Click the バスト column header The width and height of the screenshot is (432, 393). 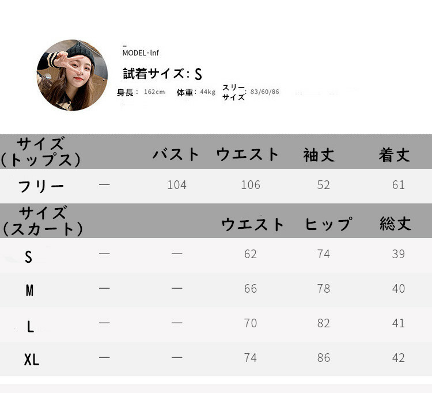click(x=176, y=154)
